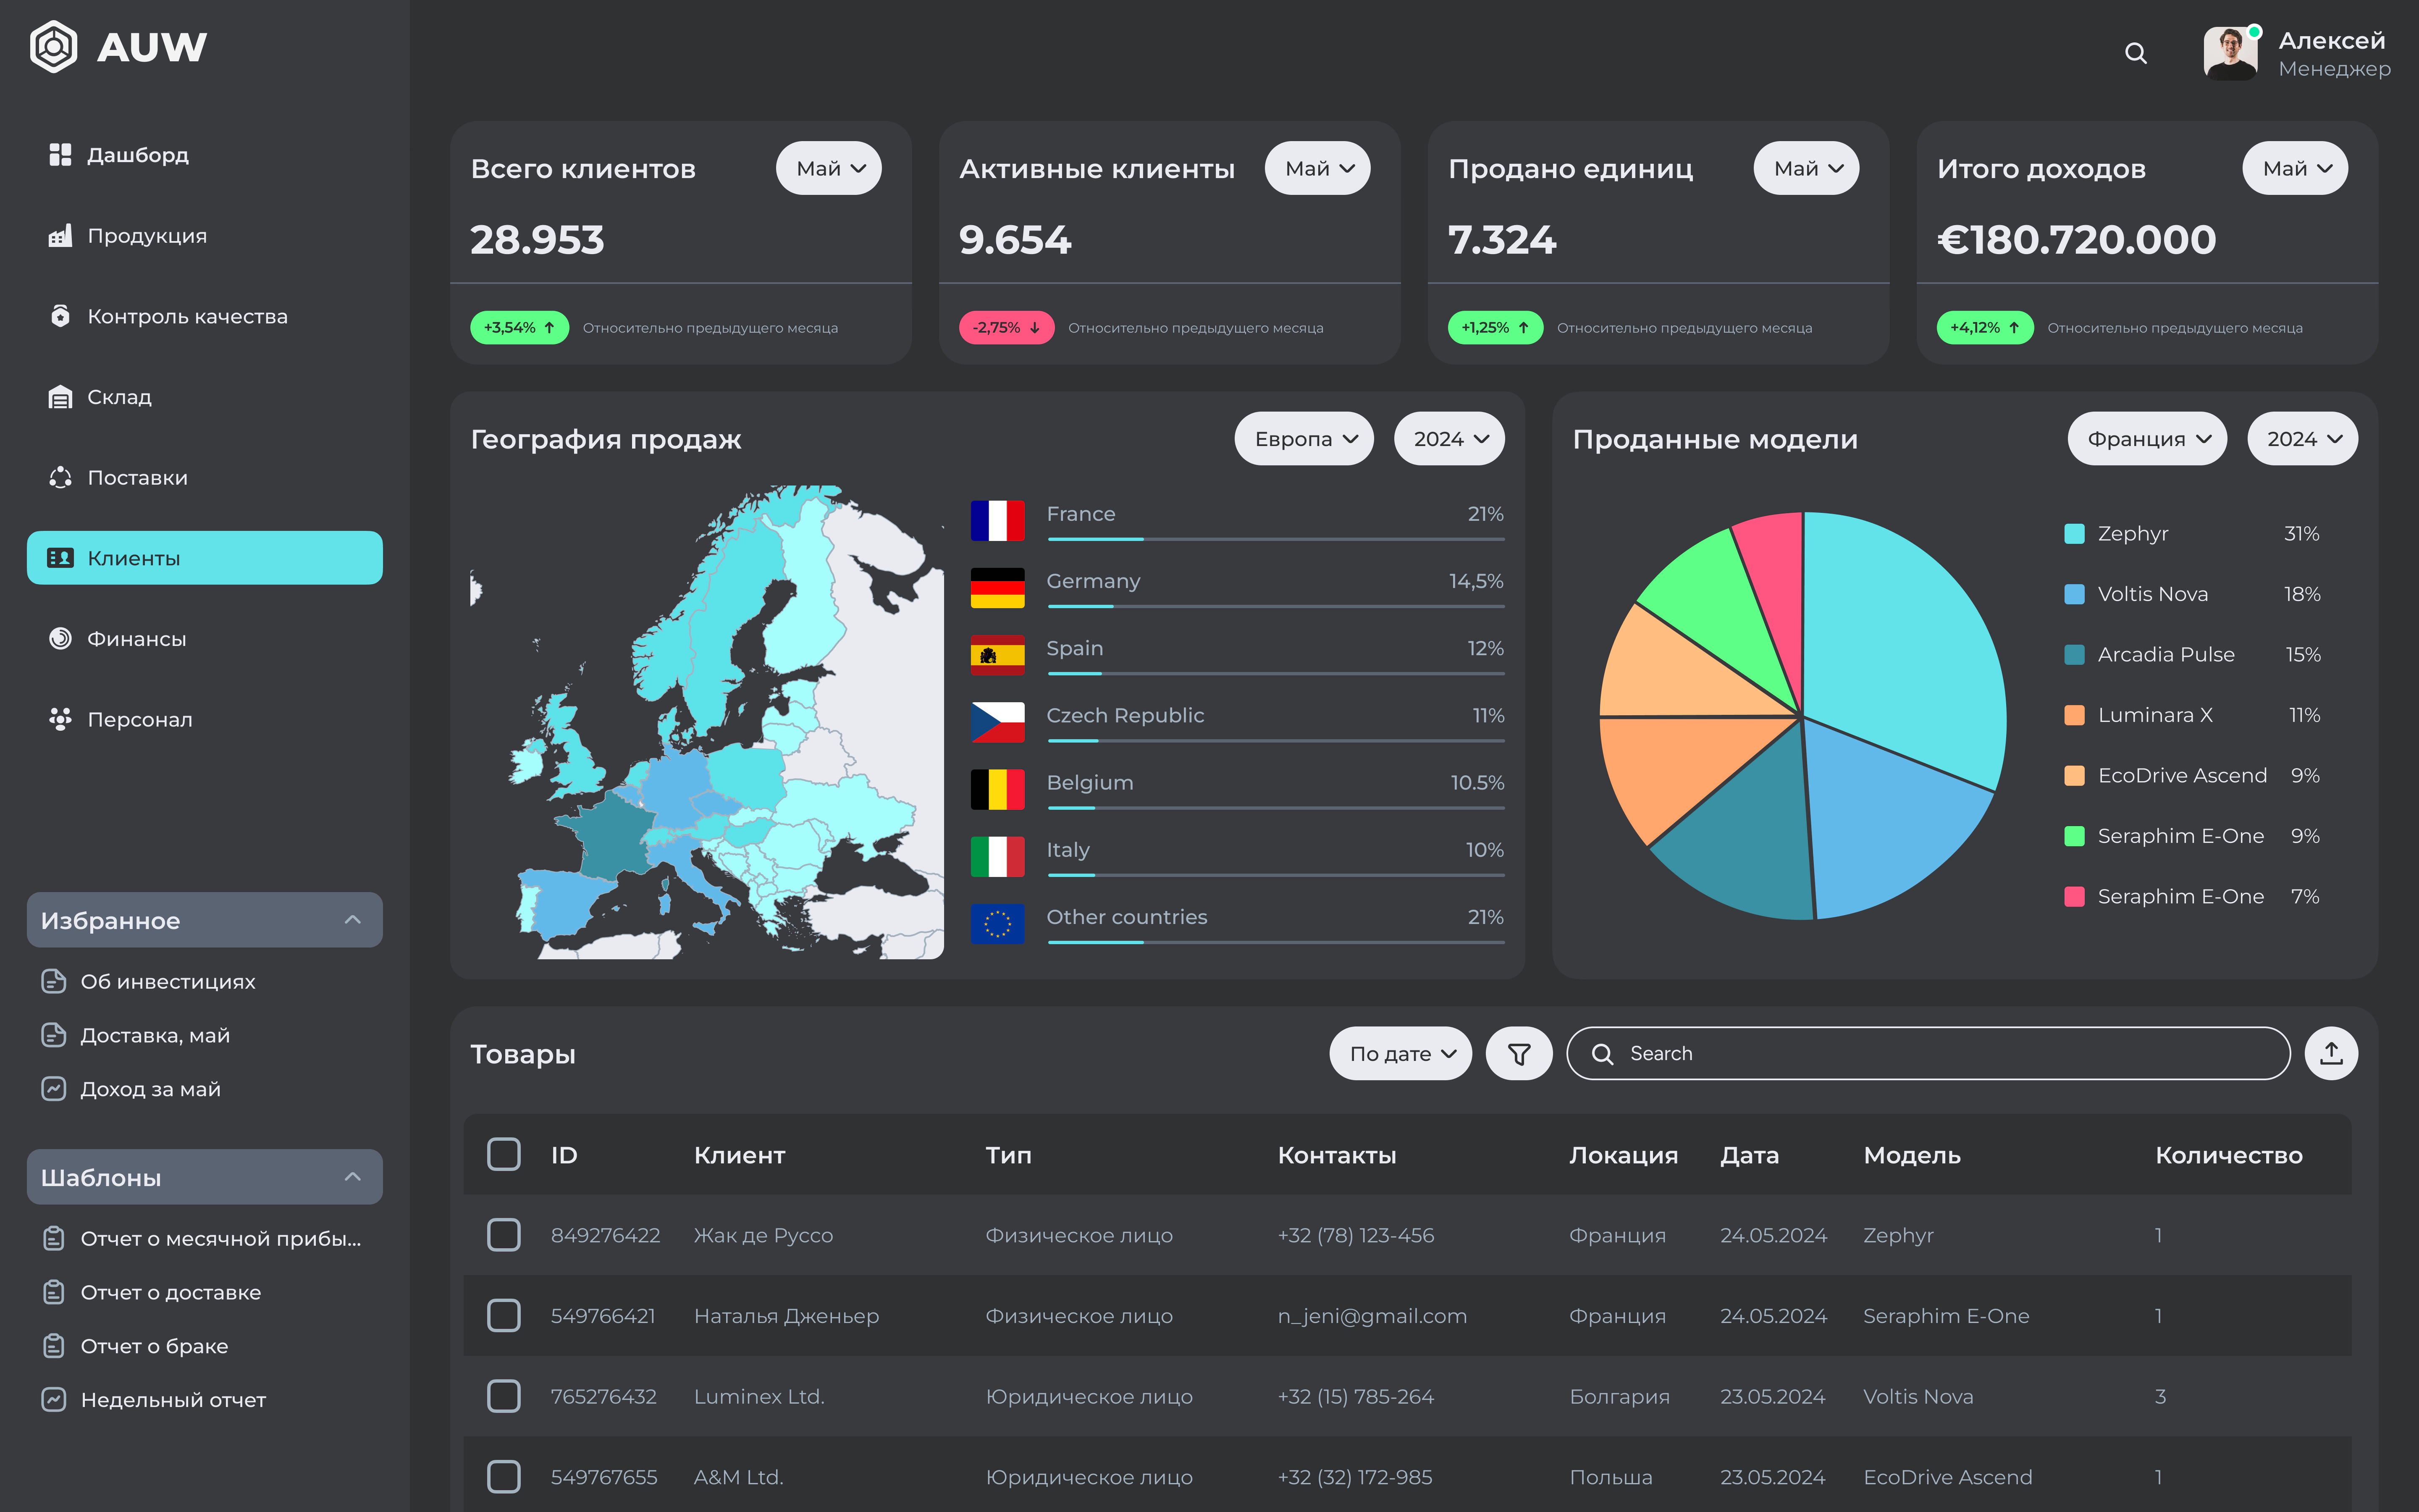Select the Luminex Ltd. row checkbox

(x=504, y=1396)
